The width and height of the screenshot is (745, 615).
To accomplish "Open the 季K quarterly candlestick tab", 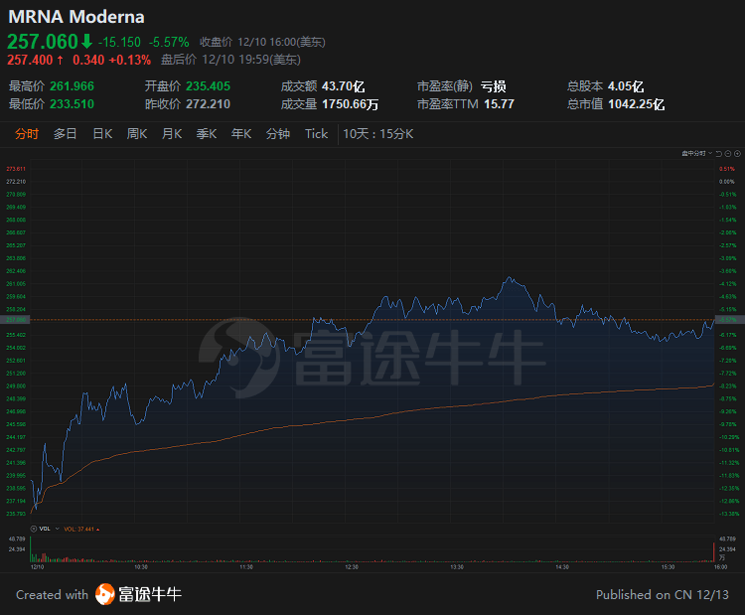I will coord(207,134).
